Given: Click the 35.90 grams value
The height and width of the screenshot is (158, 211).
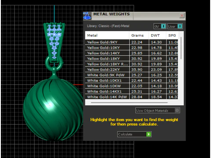Looking at the screenshot, I should [137, 70].
